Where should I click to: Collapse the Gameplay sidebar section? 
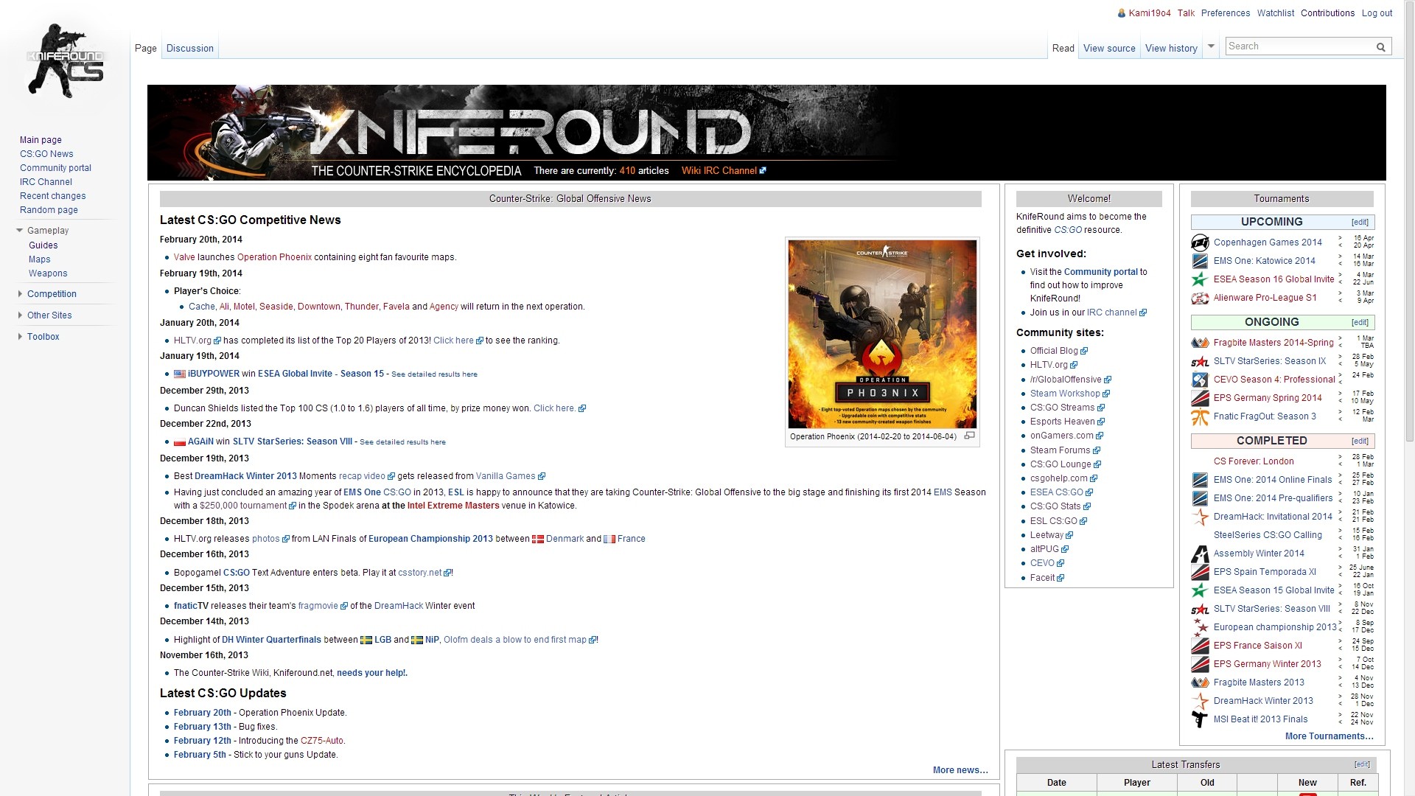click(20, 231)
